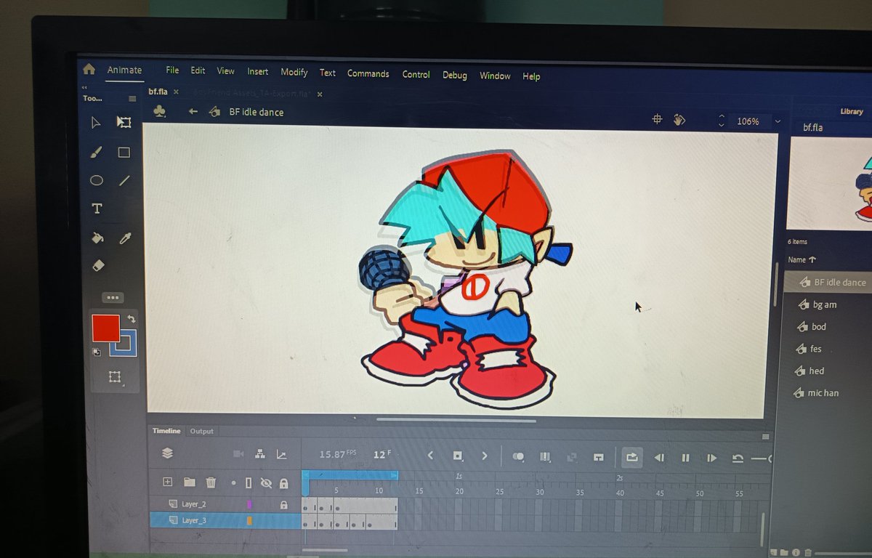Select the Text tool
The width and height of the screenshot is (872, 558).
pyautogui.click(x=97, y=209)
